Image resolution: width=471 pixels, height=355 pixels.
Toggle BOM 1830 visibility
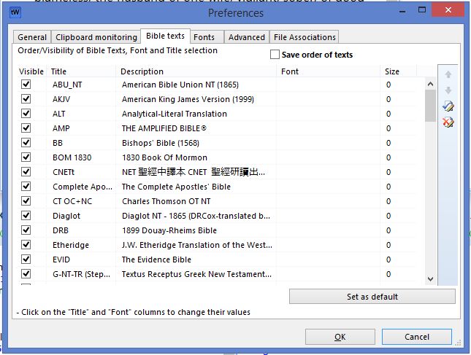tap(26, 157)
